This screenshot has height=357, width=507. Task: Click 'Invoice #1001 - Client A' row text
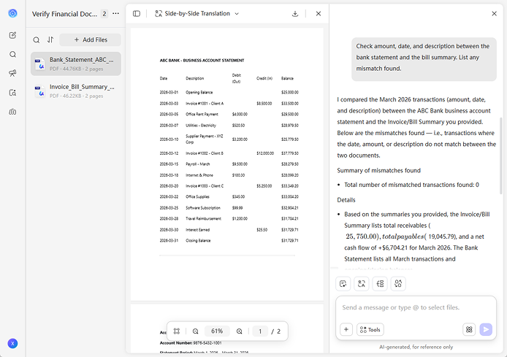[x=205, y=104]
